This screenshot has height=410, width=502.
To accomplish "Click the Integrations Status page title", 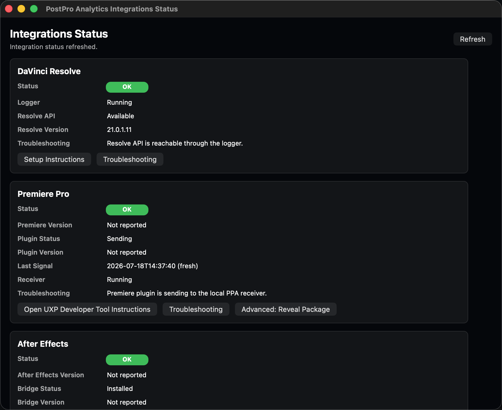I will click(59, 34).
